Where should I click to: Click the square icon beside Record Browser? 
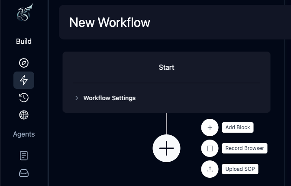tap(210, 148)
